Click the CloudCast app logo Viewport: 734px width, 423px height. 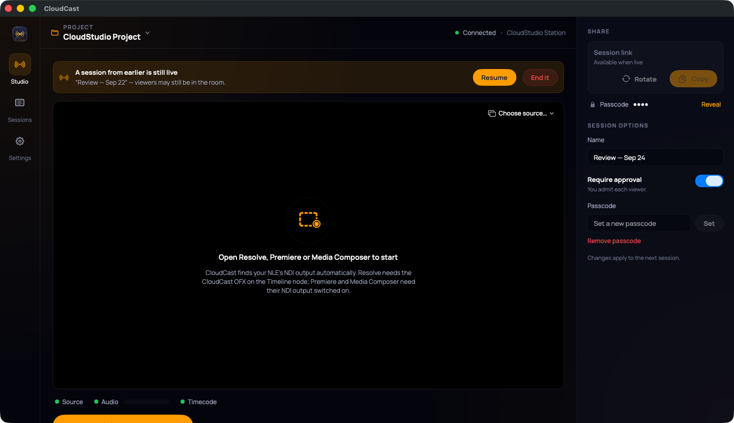point(20,34)
